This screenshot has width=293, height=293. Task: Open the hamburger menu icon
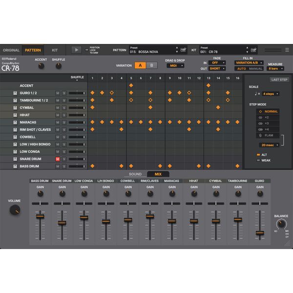287,50
